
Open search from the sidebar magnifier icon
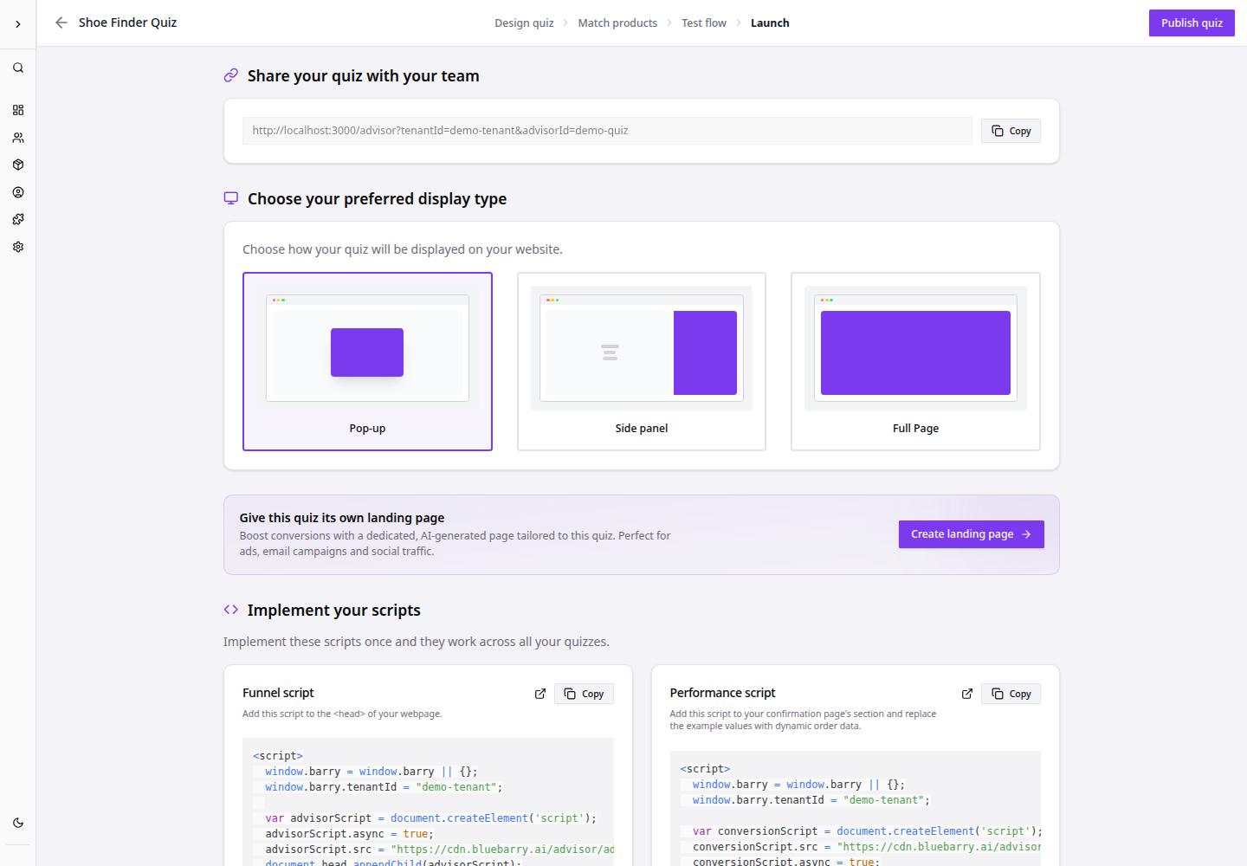pyautogui.click(x=18, y=68)
